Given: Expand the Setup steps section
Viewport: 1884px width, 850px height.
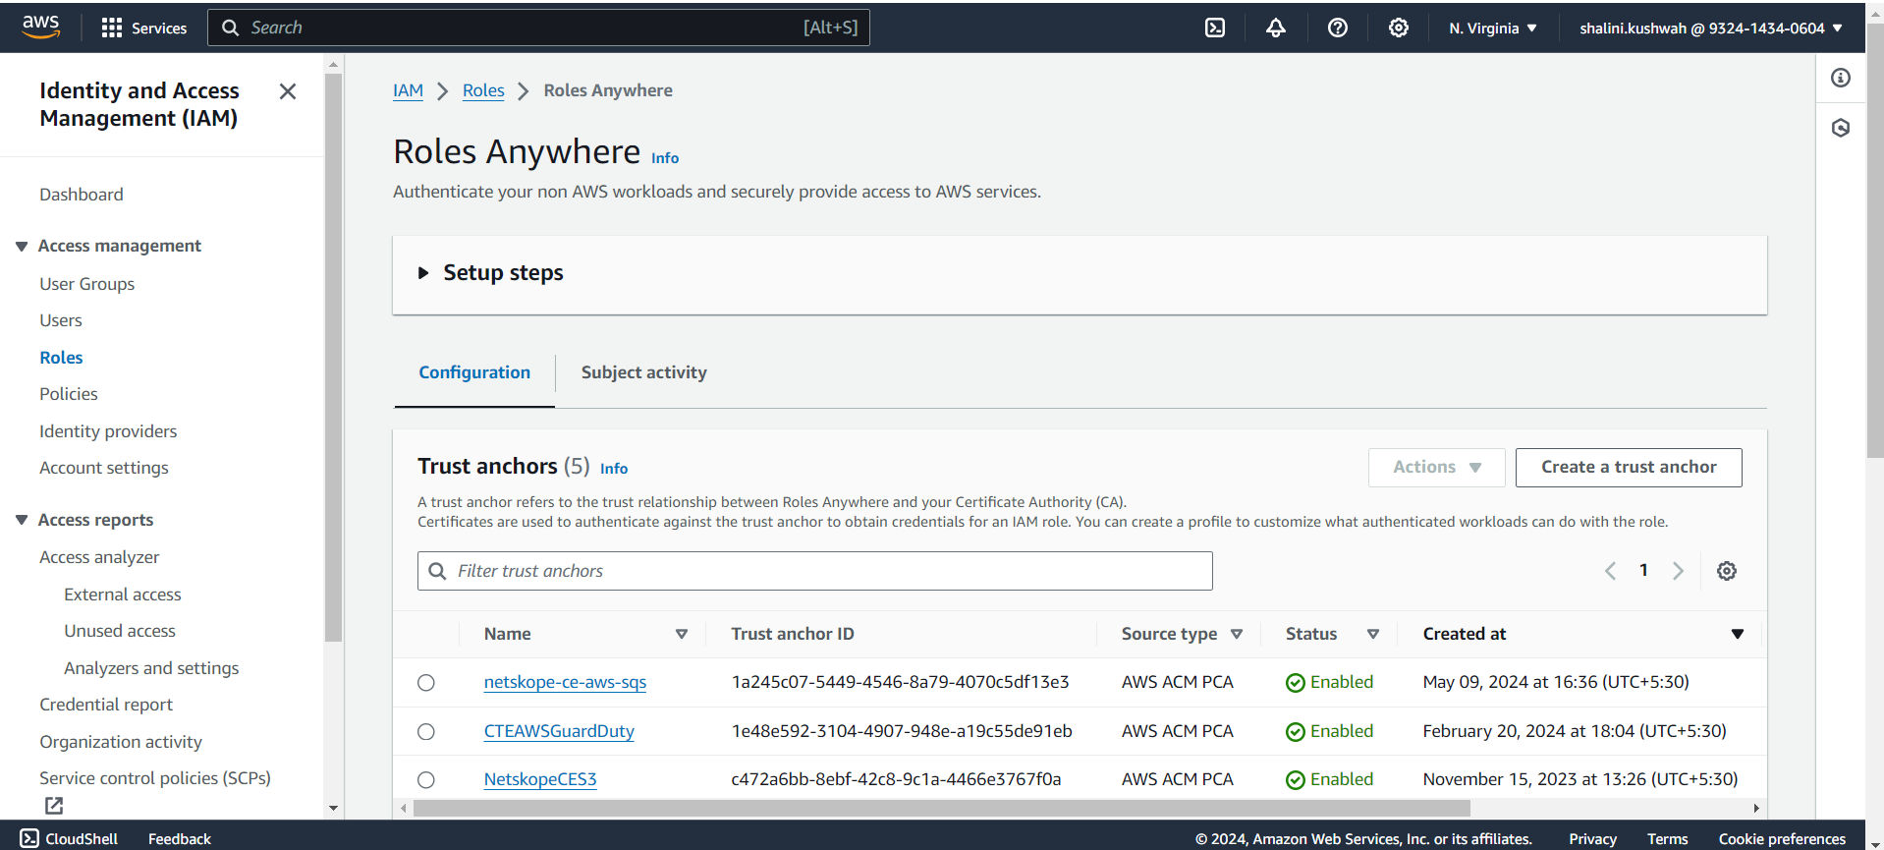Looking at the screenshot, I should click(423, 273).
